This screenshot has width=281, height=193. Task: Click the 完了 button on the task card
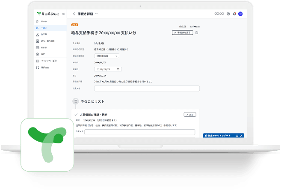coord(190,115)
